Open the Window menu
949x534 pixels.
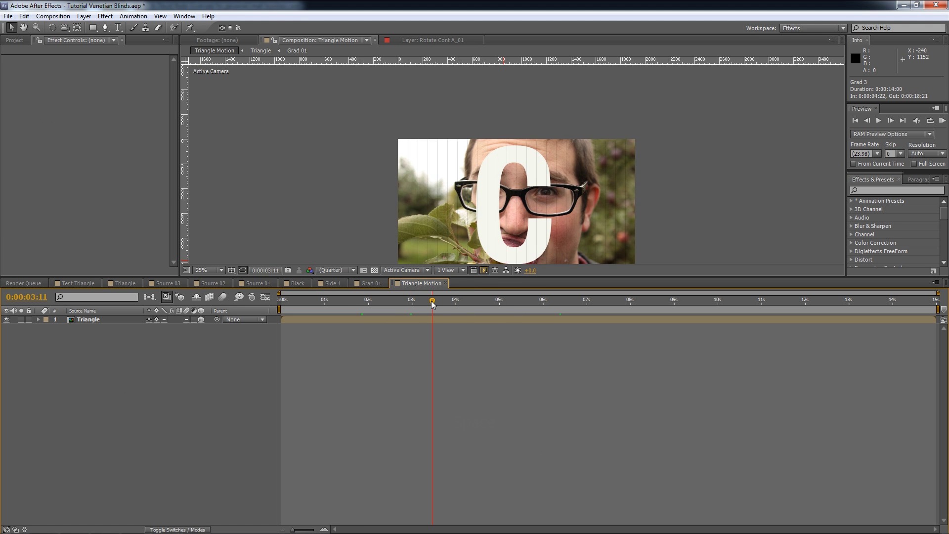click(x=184, y=16)
